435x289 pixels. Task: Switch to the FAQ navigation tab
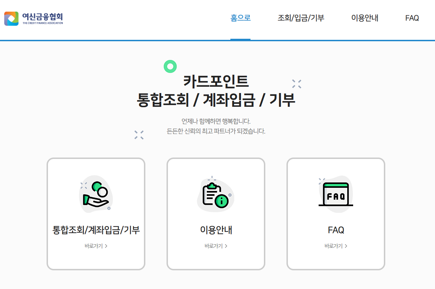(411, 18)
